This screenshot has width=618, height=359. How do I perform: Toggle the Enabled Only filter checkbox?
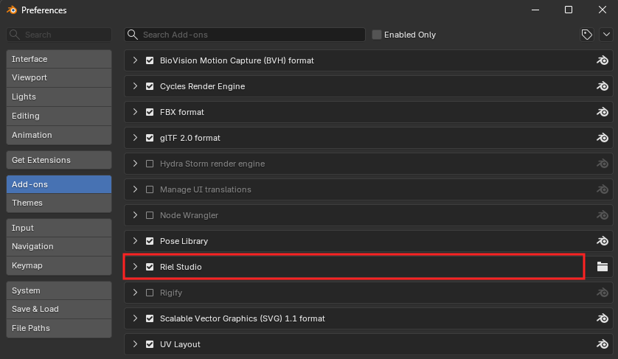(377, 35)
